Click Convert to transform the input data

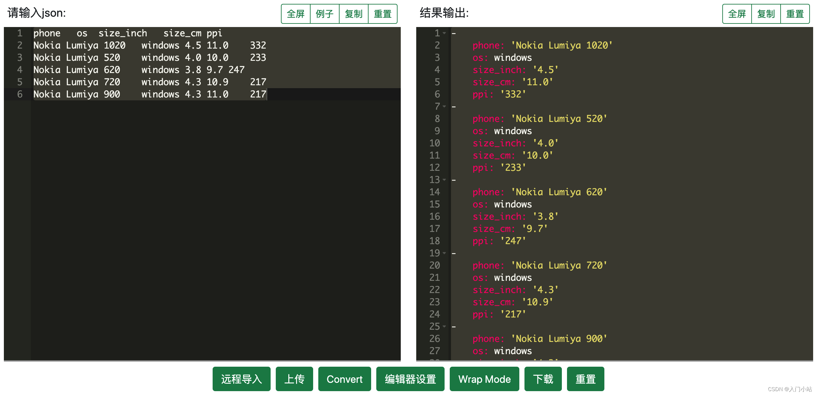point(344,379)
